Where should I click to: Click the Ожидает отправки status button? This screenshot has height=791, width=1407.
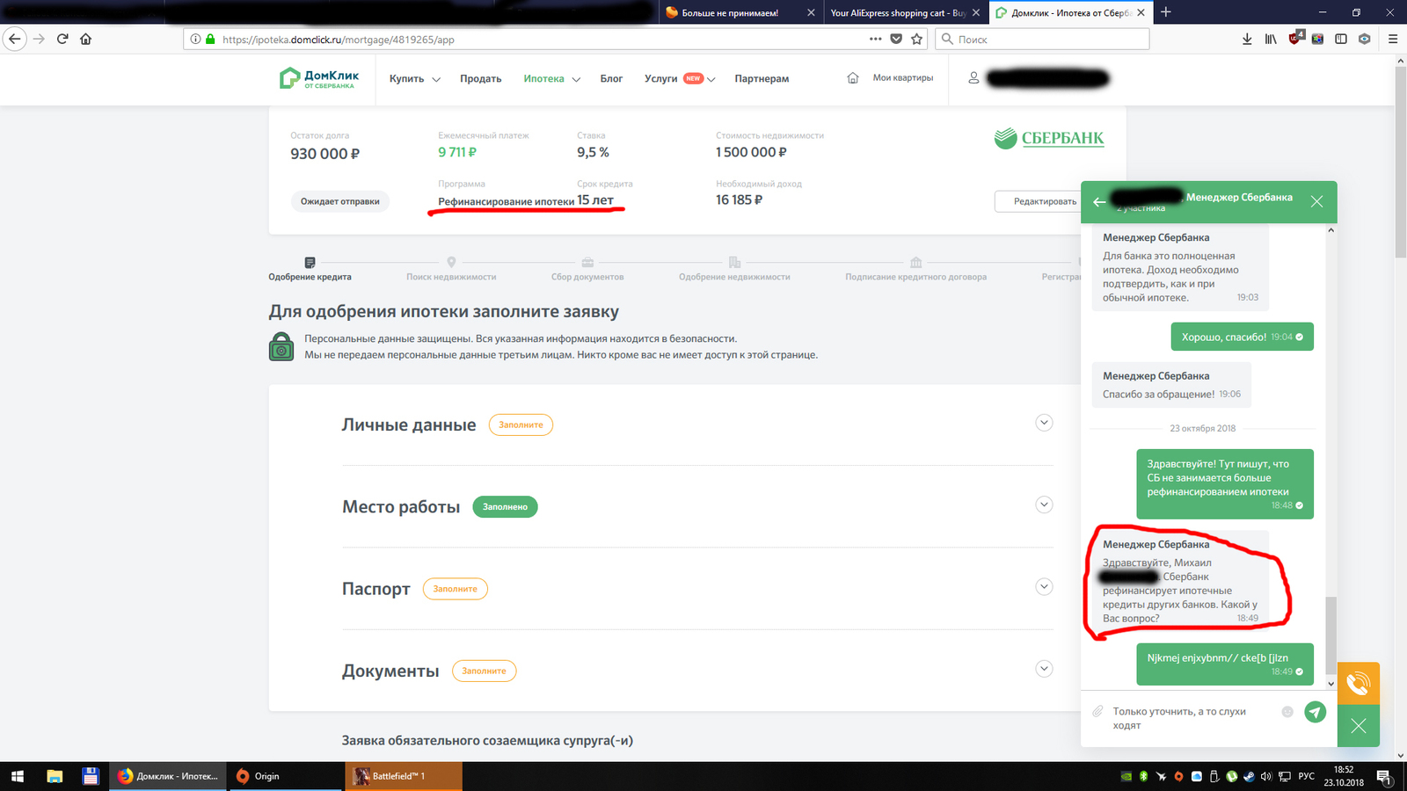click(340, 201)
